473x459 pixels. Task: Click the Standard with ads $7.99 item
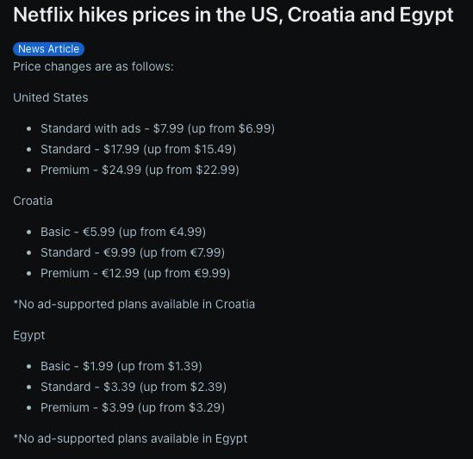coord(158,129)
